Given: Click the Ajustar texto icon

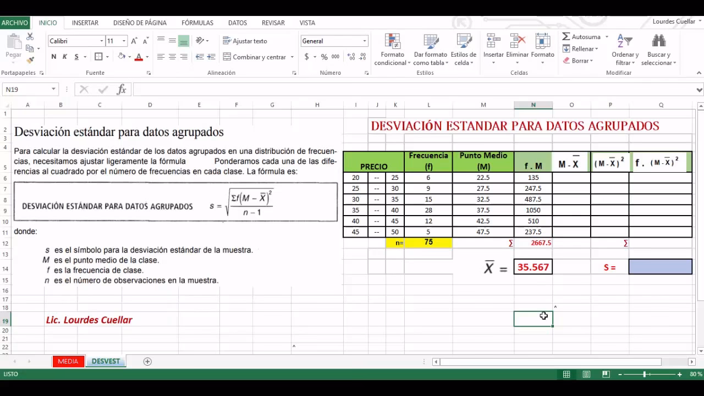Looking at the screenshot, I should (x=227, y=41).
